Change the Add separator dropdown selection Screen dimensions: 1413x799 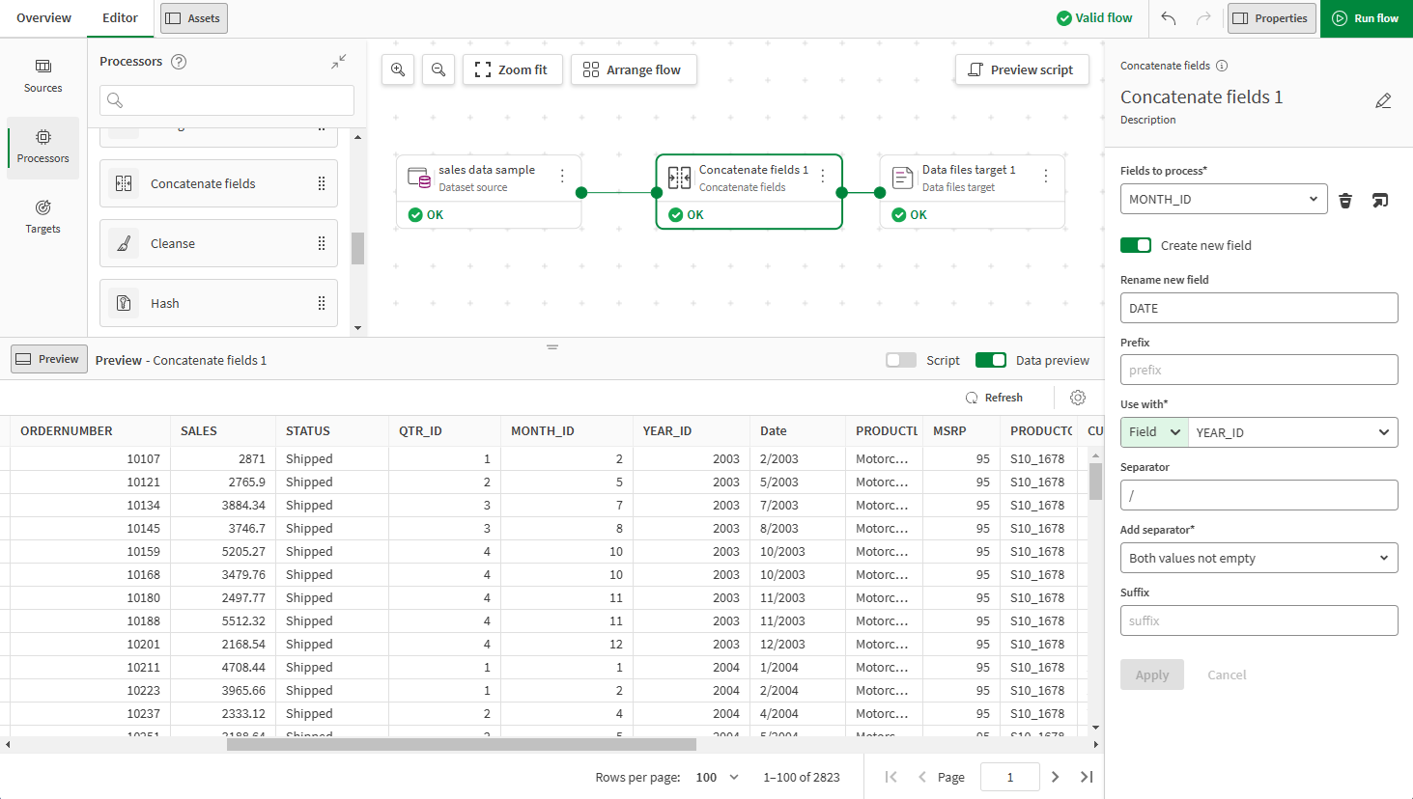point(1258,558)
